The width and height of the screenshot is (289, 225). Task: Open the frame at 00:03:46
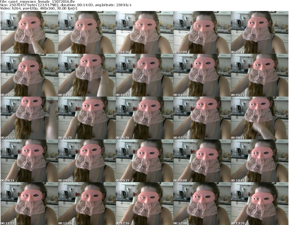coord(87,75)
